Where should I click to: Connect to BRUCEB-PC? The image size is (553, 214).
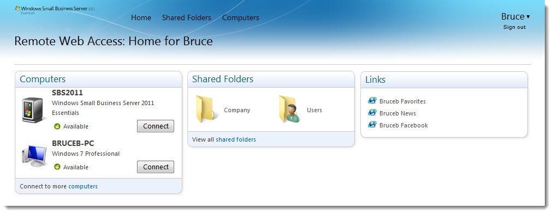[x=156, y=167]
